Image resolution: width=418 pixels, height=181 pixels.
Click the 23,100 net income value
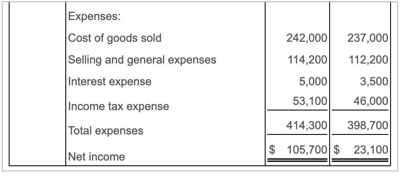(371, 150)
